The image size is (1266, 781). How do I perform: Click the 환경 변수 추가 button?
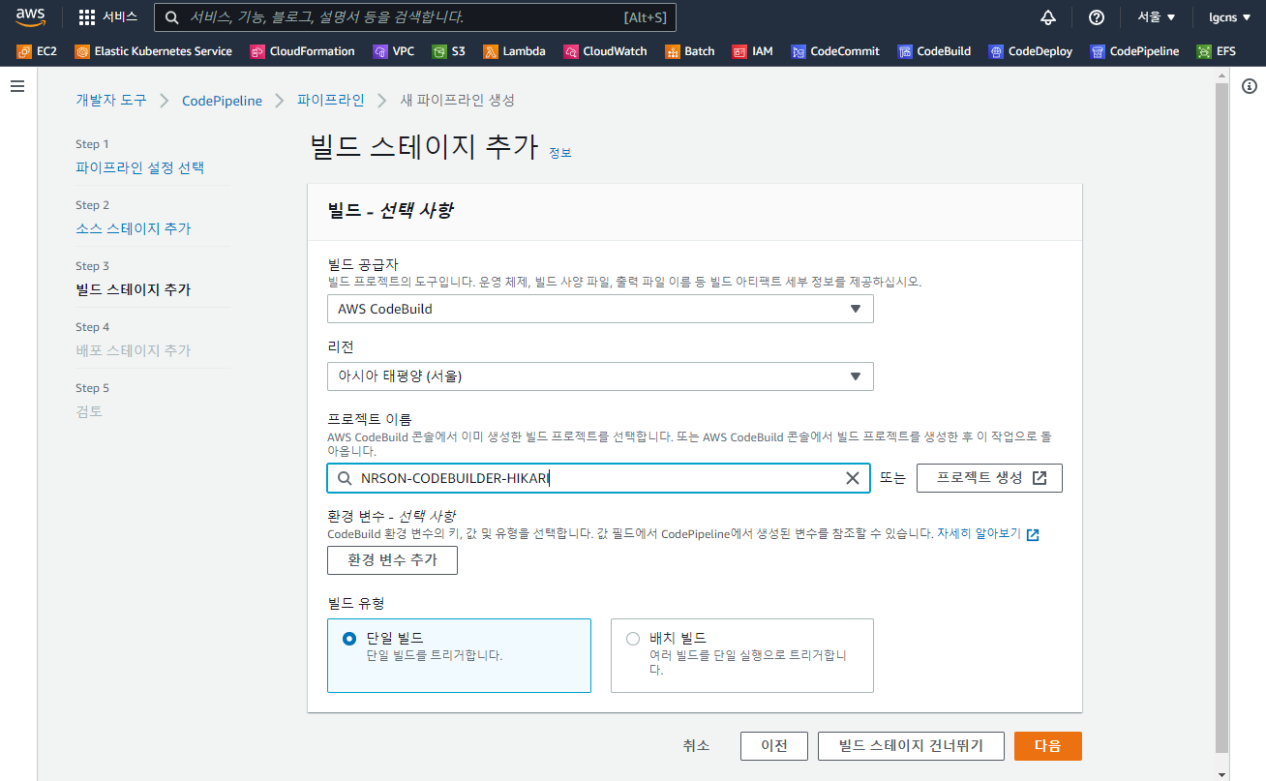pyautogui.click(x=392, y=560)
